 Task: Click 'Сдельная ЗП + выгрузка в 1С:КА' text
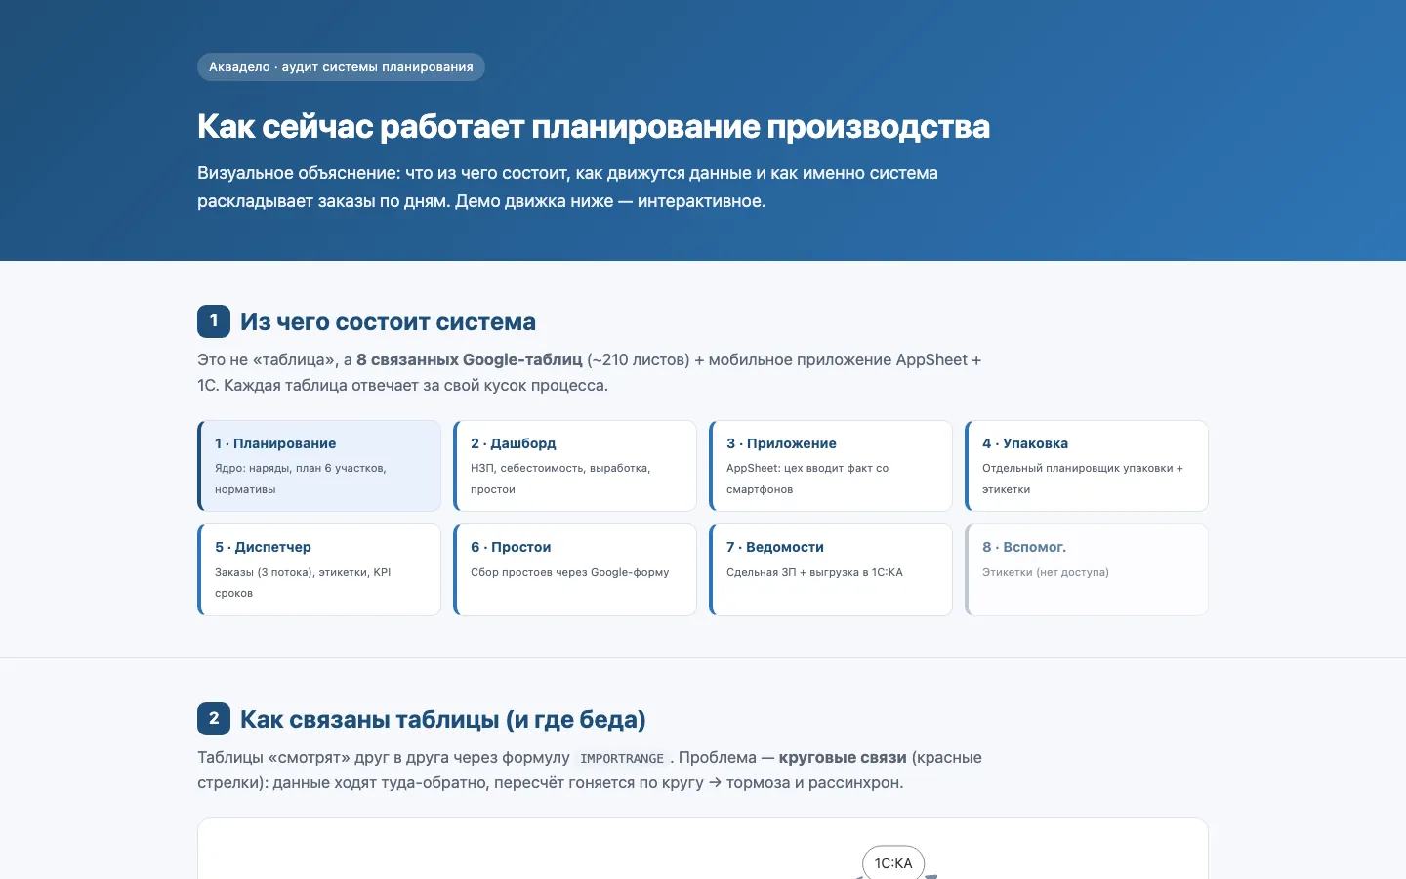pos(814,572)
